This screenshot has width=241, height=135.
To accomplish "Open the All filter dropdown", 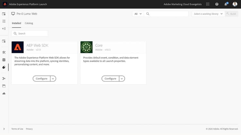I will point(138,14).
